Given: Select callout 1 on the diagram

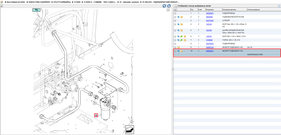Looking at the screenshot, I should tap(88, 86).
